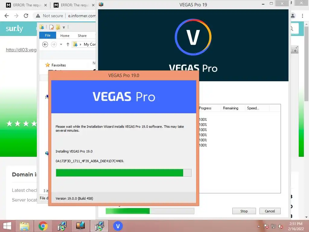Open the Windows Start button
The image size is (309, 232).
click(7, 226)
